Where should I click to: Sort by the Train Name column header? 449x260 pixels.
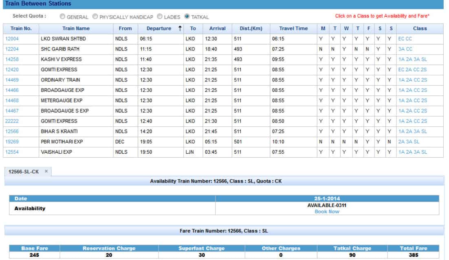[76, 29]
